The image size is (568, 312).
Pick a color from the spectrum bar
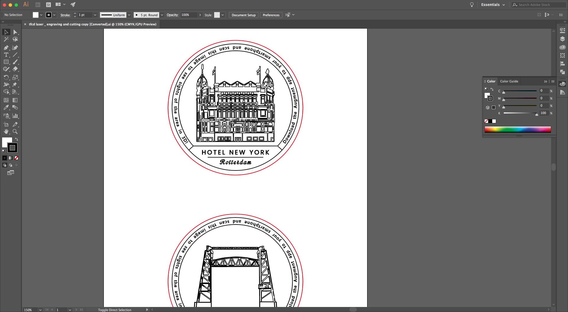click(518, 129)
